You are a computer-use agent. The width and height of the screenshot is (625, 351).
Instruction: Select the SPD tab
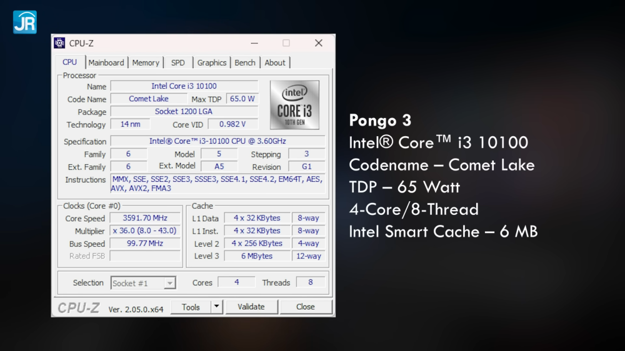pos(177,62)
